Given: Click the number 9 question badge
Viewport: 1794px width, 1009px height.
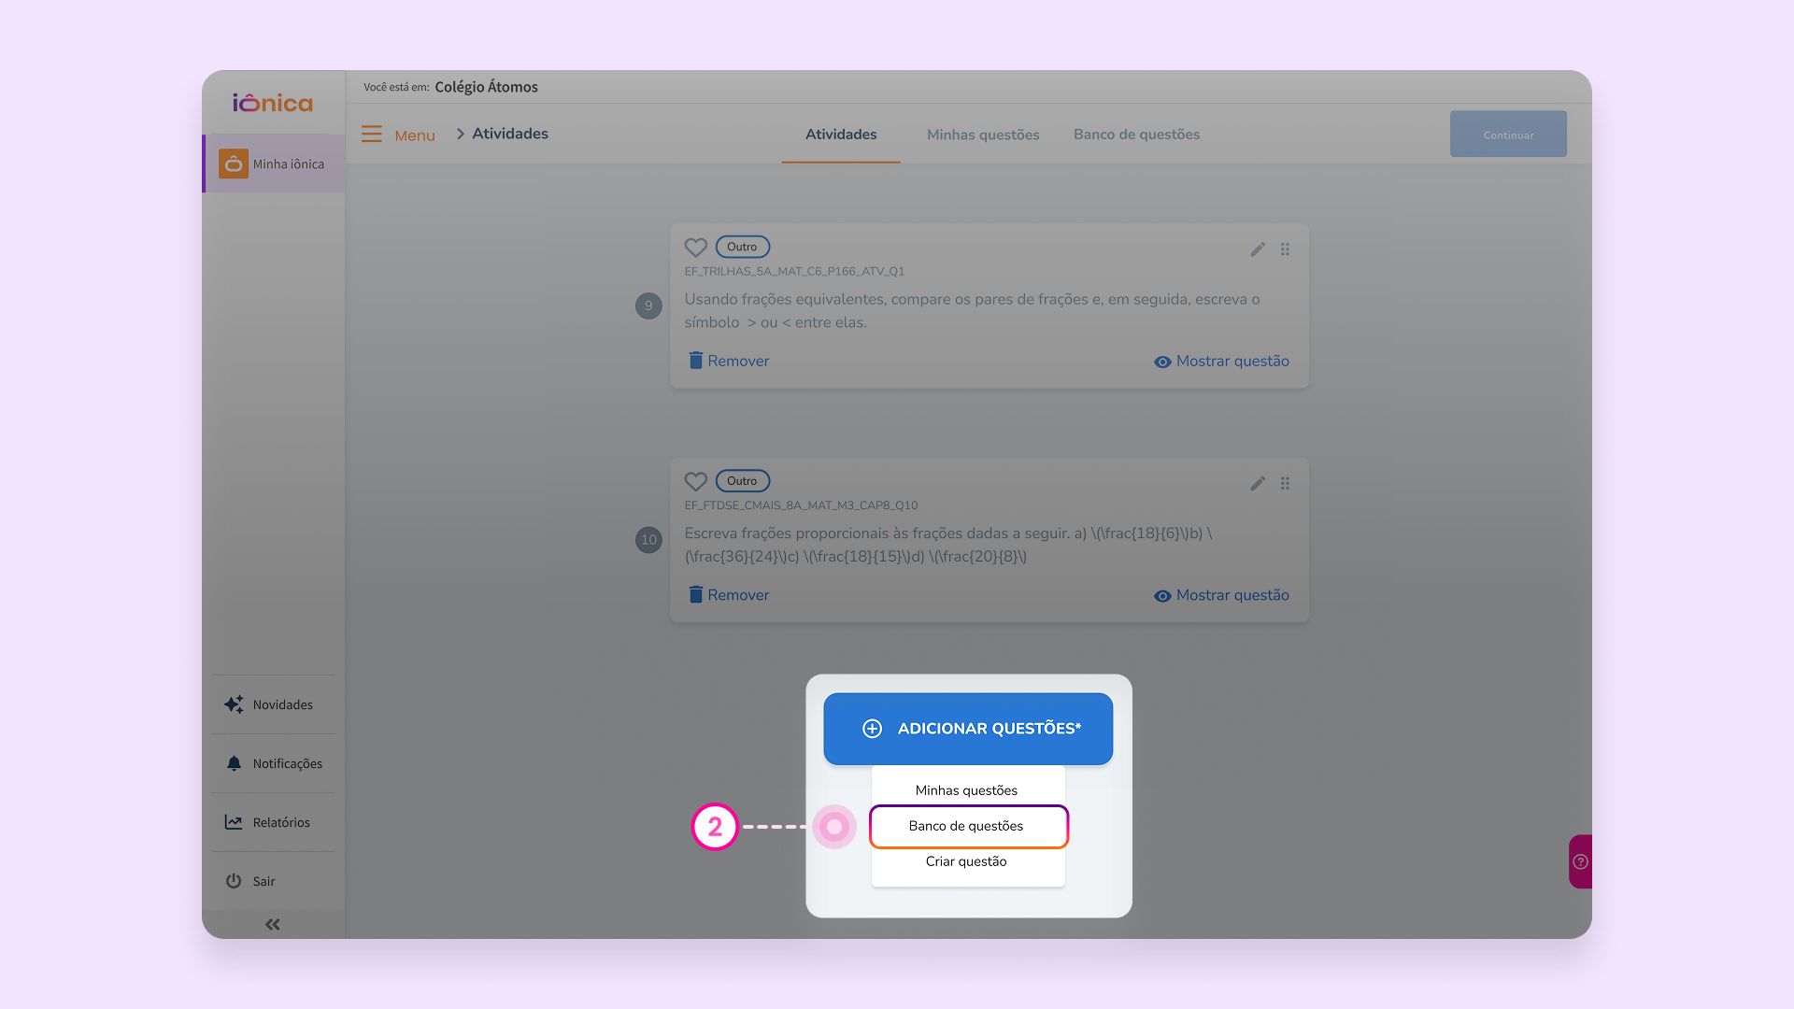Looking at the screenshot, I should 648,306.
